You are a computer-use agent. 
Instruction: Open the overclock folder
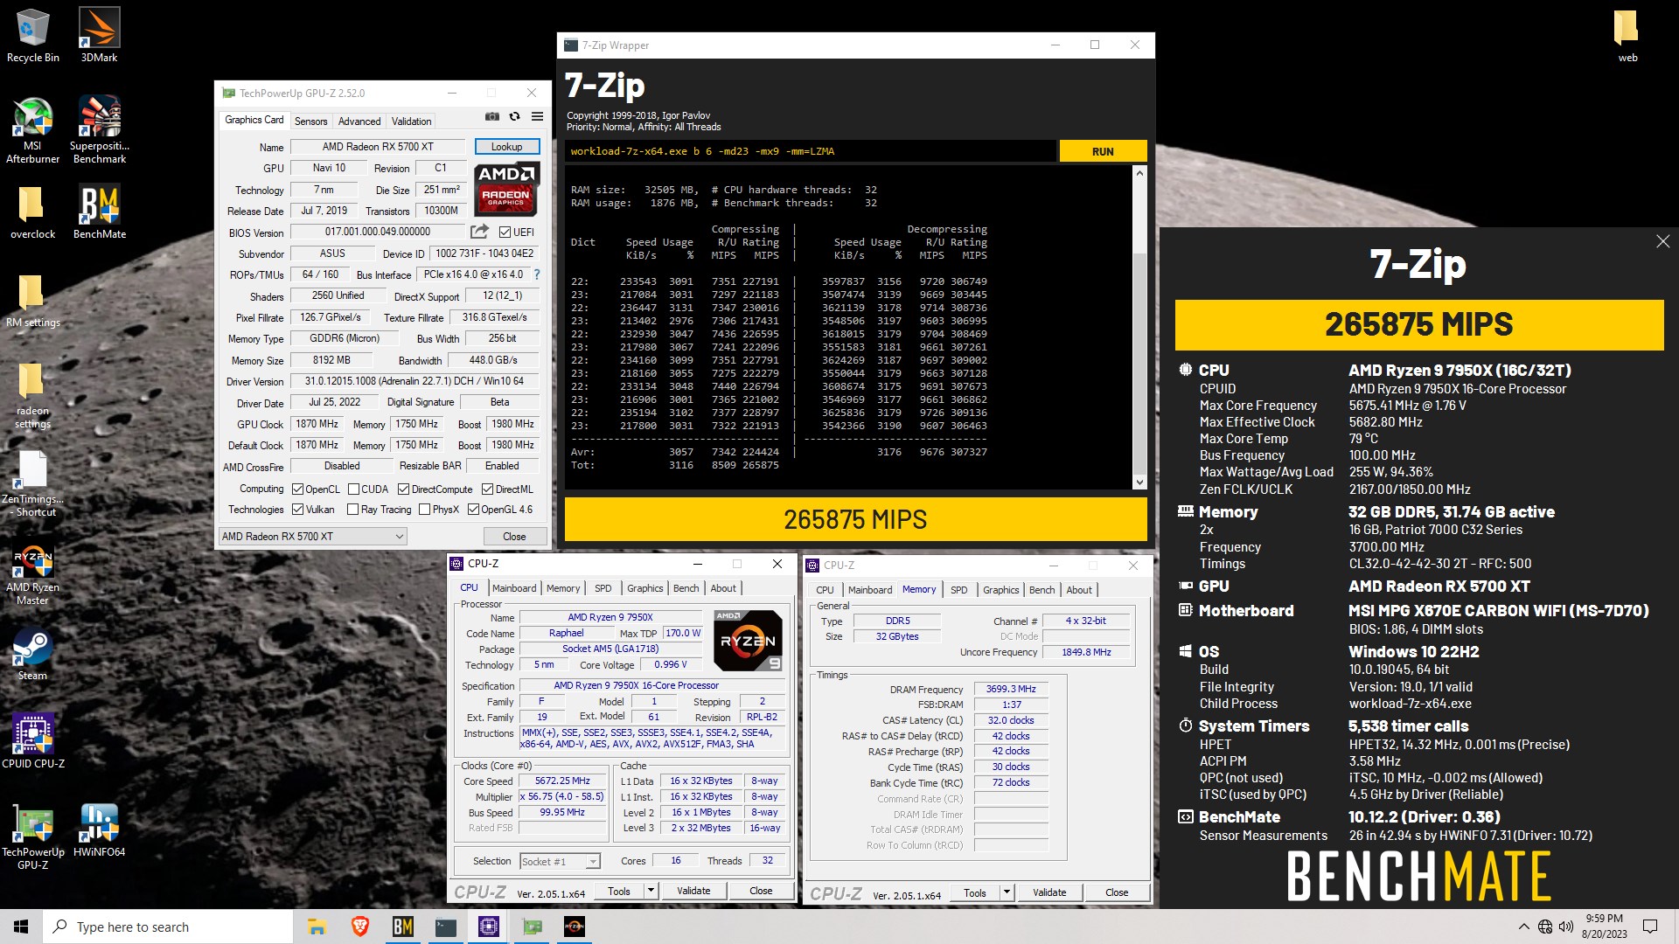click(x=32, y=212)
